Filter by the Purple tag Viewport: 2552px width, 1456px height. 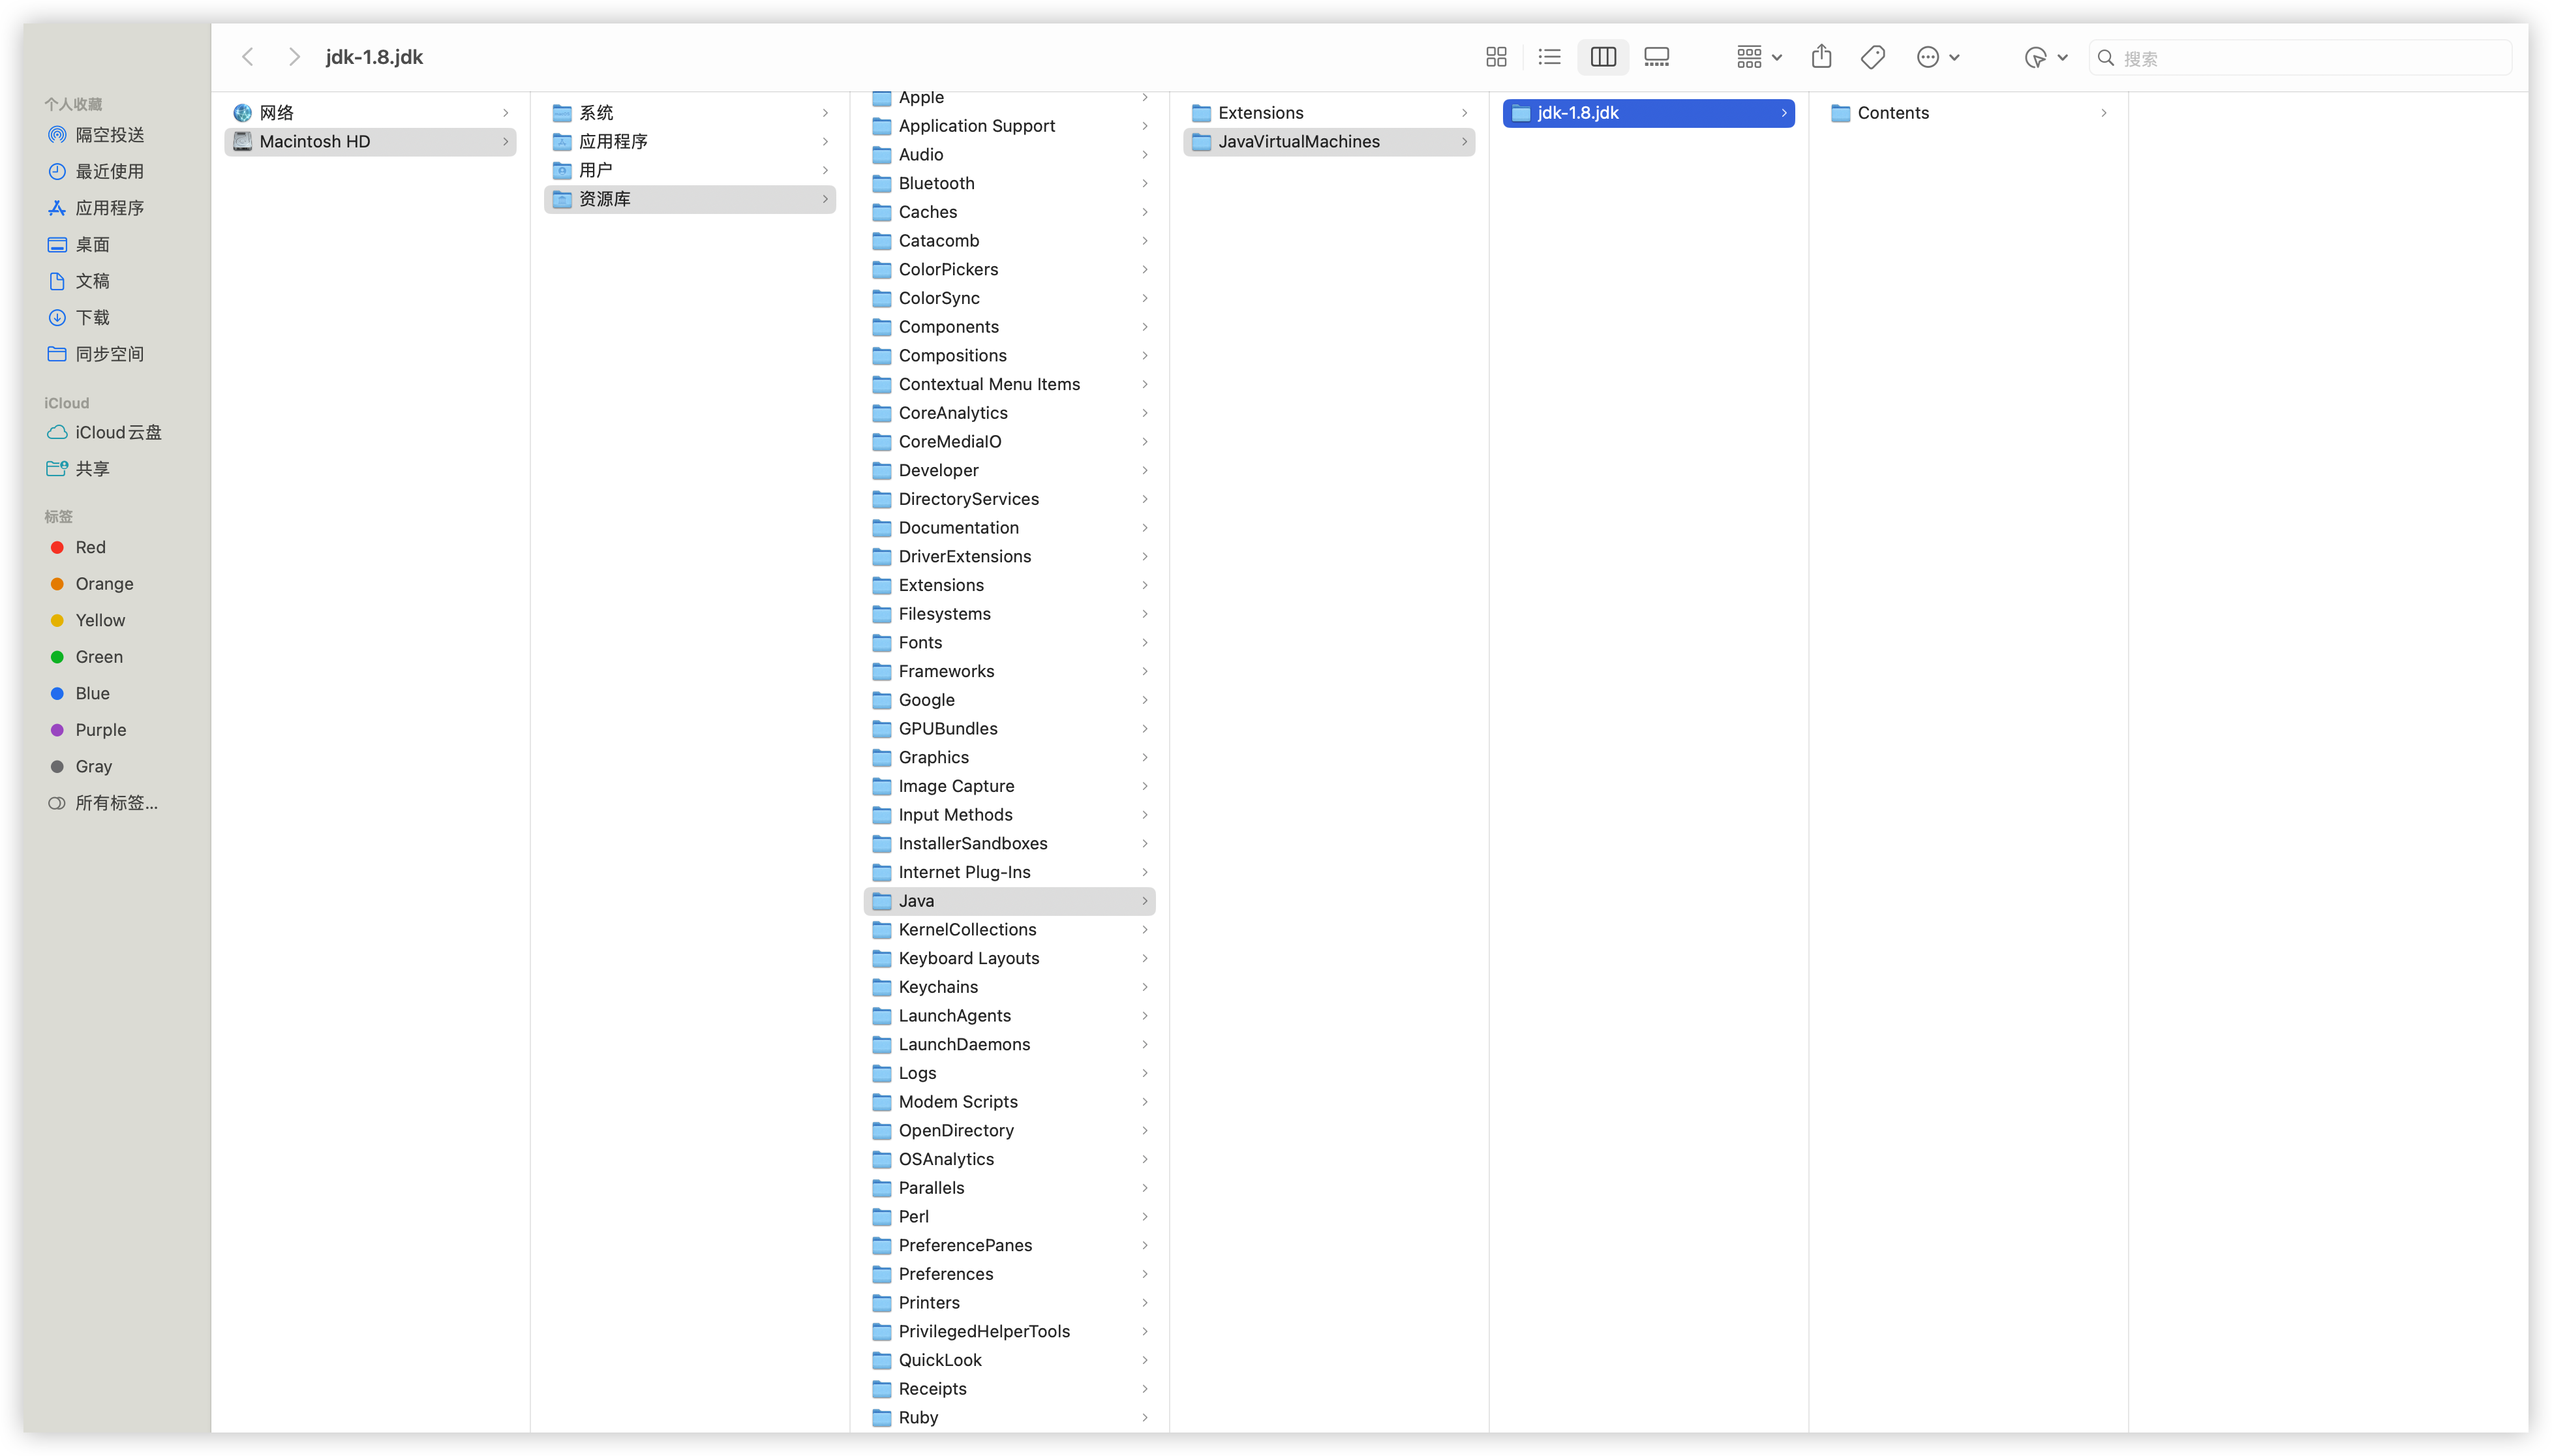100,730
